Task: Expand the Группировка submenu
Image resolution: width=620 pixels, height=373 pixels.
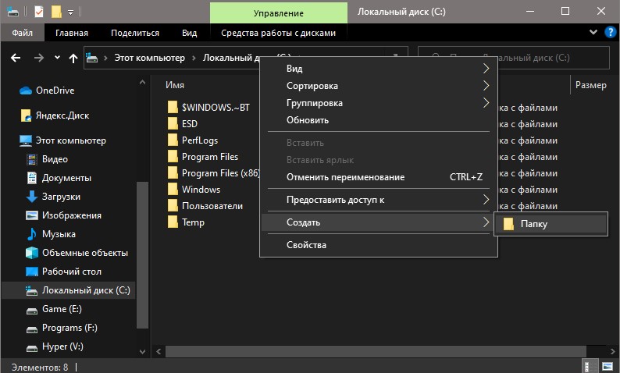Action: coord(379,103)
